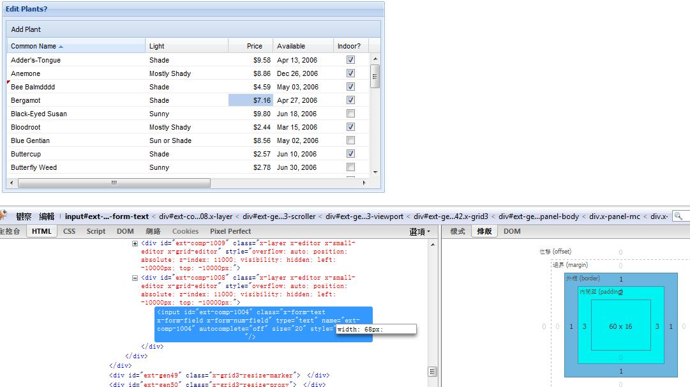
Task: Expand the ext-comp-1009 div node
Action: click(135, 243)
